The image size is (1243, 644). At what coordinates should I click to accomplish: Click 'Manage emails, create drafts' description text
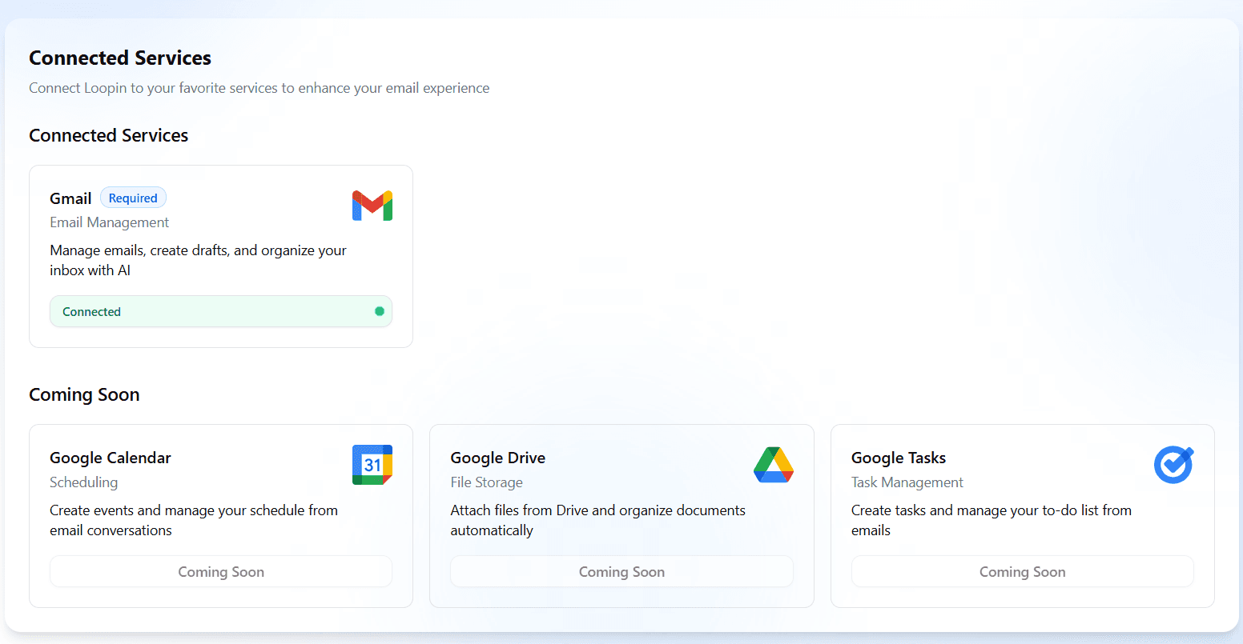(198, 260)
